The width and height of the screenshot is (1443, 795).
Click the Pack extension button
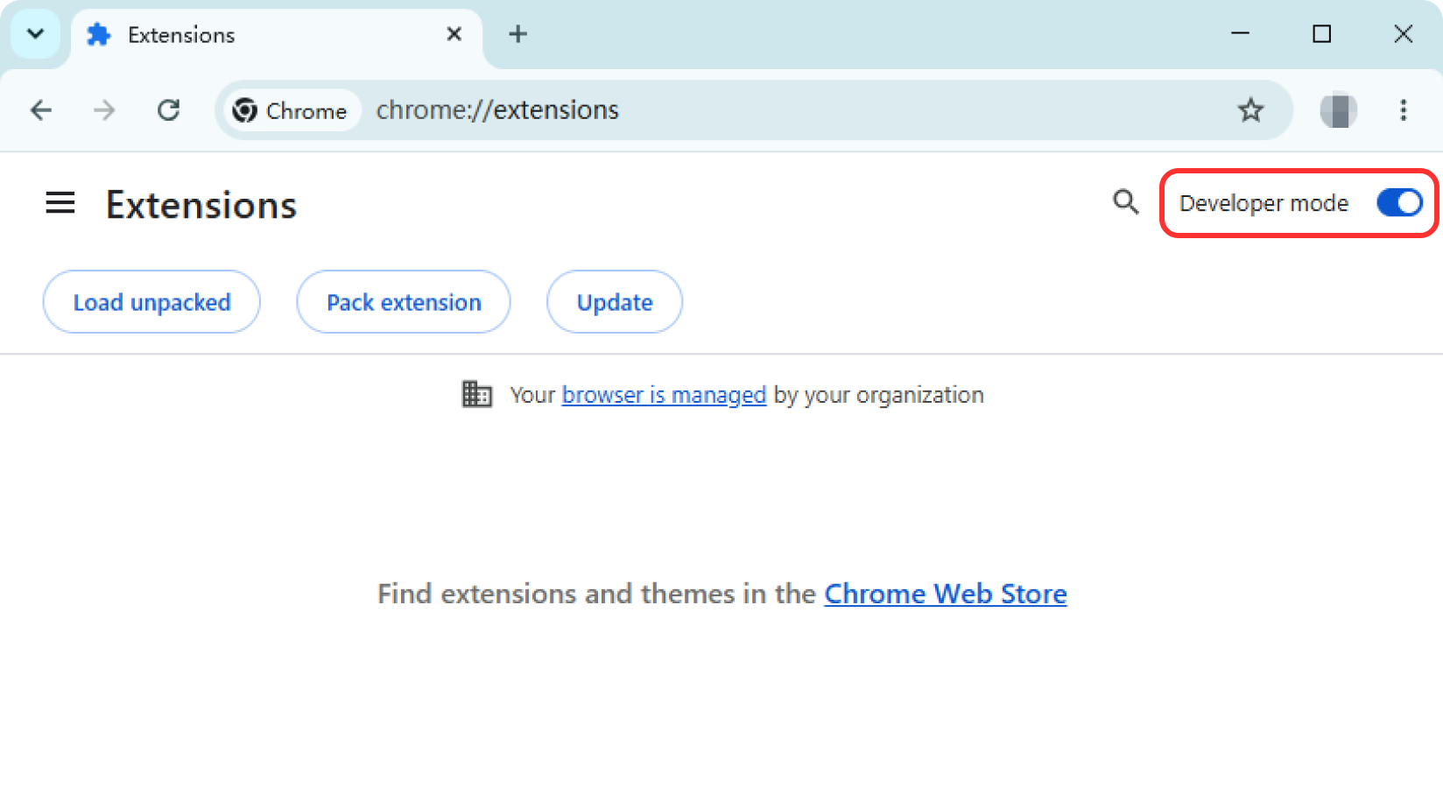[404, 302]
